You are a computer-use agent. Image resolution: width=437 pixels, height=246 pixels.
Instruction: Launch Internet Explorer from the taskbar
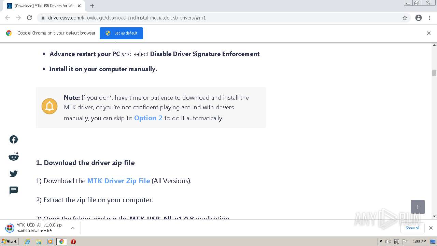coord(27,242)
